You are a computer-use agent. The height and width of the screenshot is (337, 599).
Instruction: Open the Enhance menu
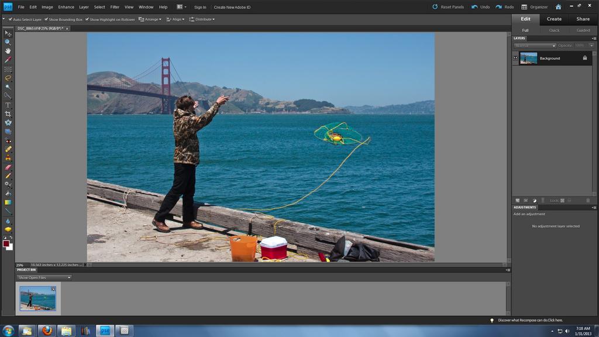pyautogui.click(x=66, y=7)
